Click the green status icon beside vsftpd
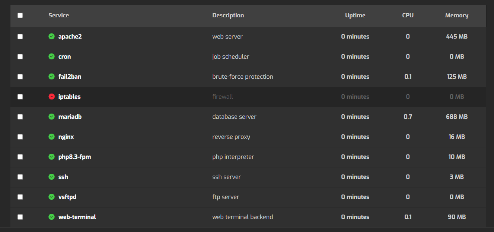Viewport: 494px width, 232px height. tap(52, 197)
